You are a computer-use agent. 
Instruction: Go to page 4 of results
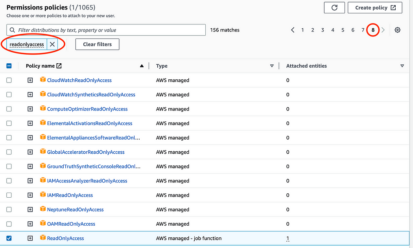(333, 30)
